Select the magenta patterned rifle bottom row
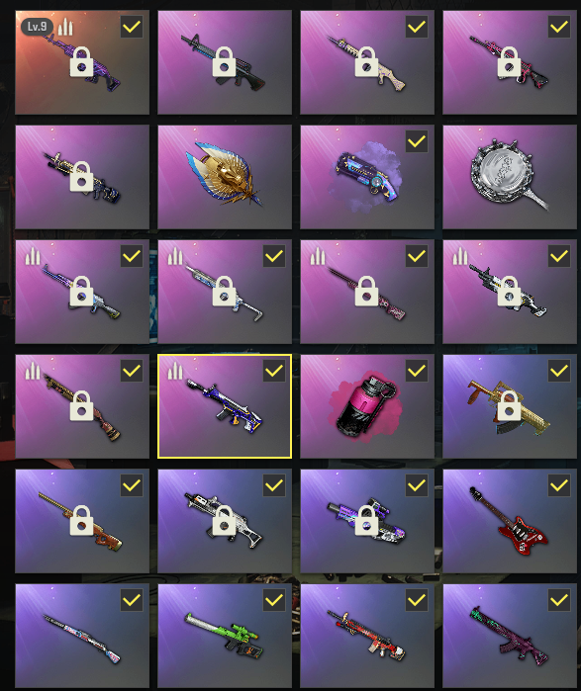Screen dimensions: 581x691 coord(510,636)
